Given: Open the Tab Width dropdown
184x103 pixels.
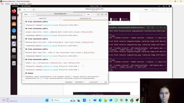Looking at the screenshot, I should (80, 82).
